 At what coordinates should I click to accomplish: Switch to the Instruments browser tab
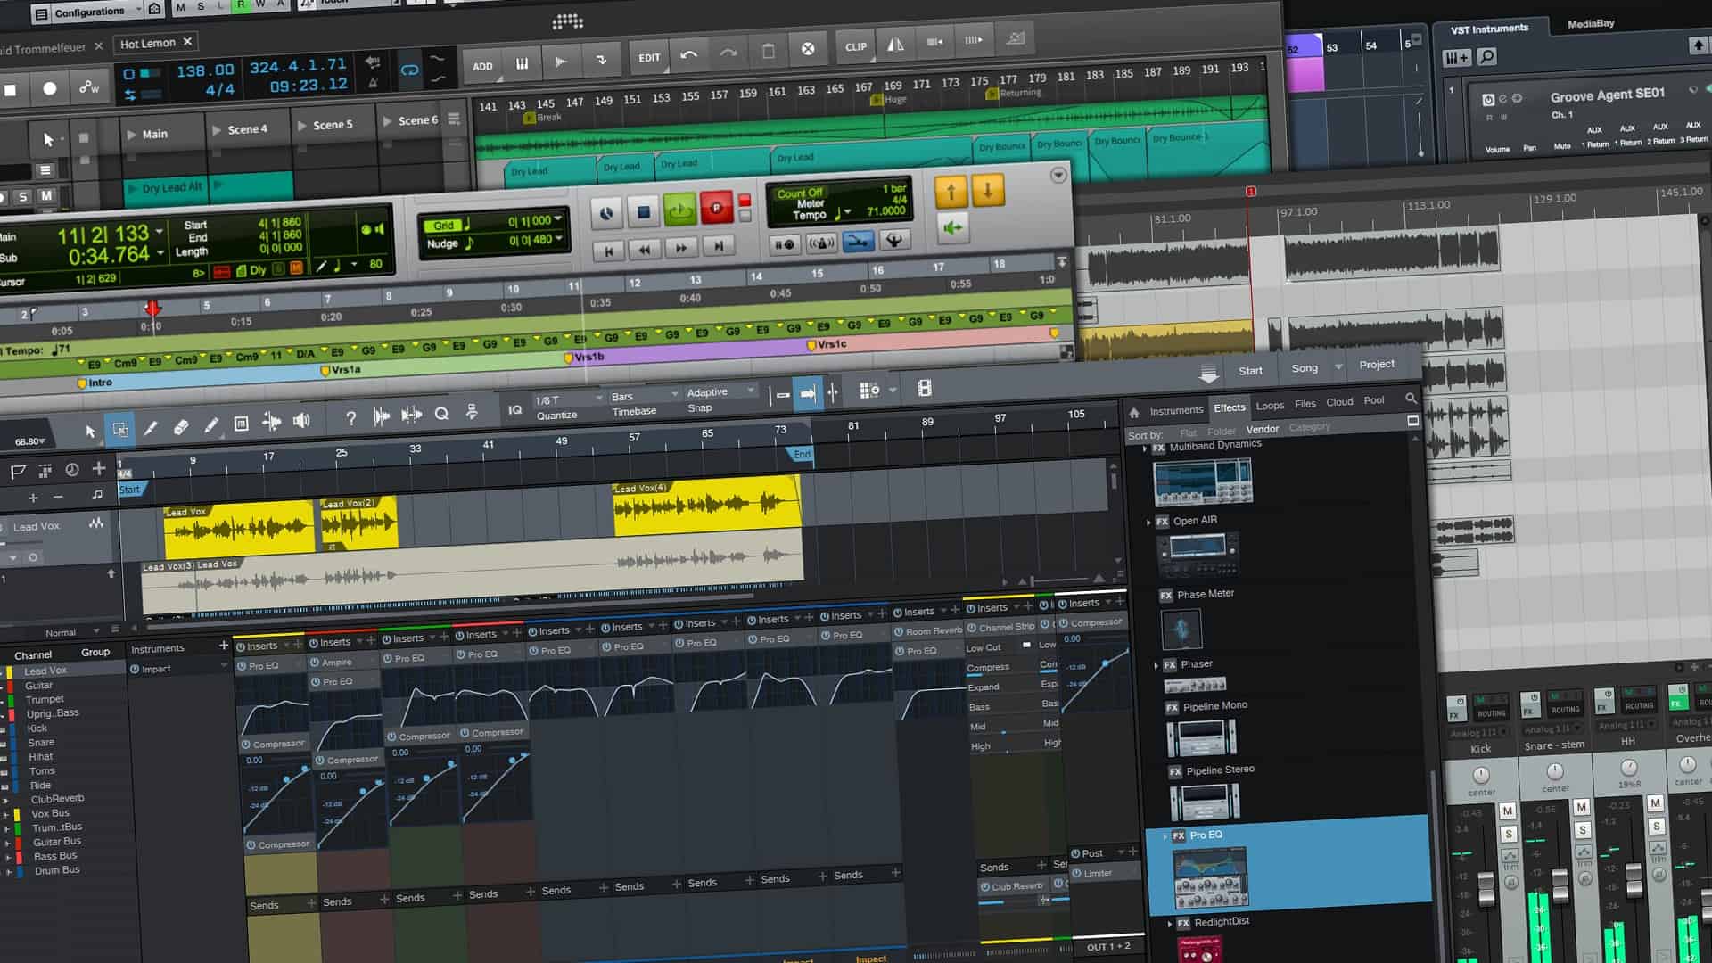[x=1176, y=410]
